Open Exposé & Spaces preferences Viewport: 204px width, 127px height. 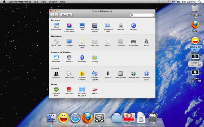95,28
